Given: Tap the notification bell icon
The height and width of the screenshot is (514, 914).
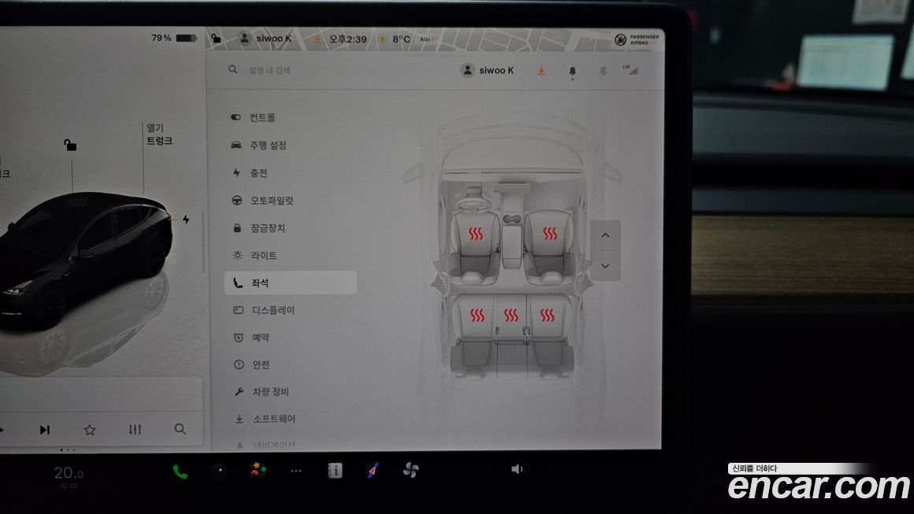Looking at the screenshot, I should [572, 71].
